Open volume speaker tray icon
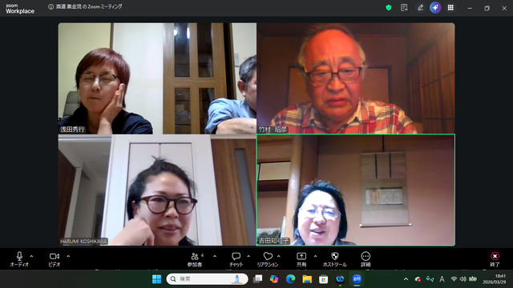This screenshot has width=513, height=288. pos(463,279)
